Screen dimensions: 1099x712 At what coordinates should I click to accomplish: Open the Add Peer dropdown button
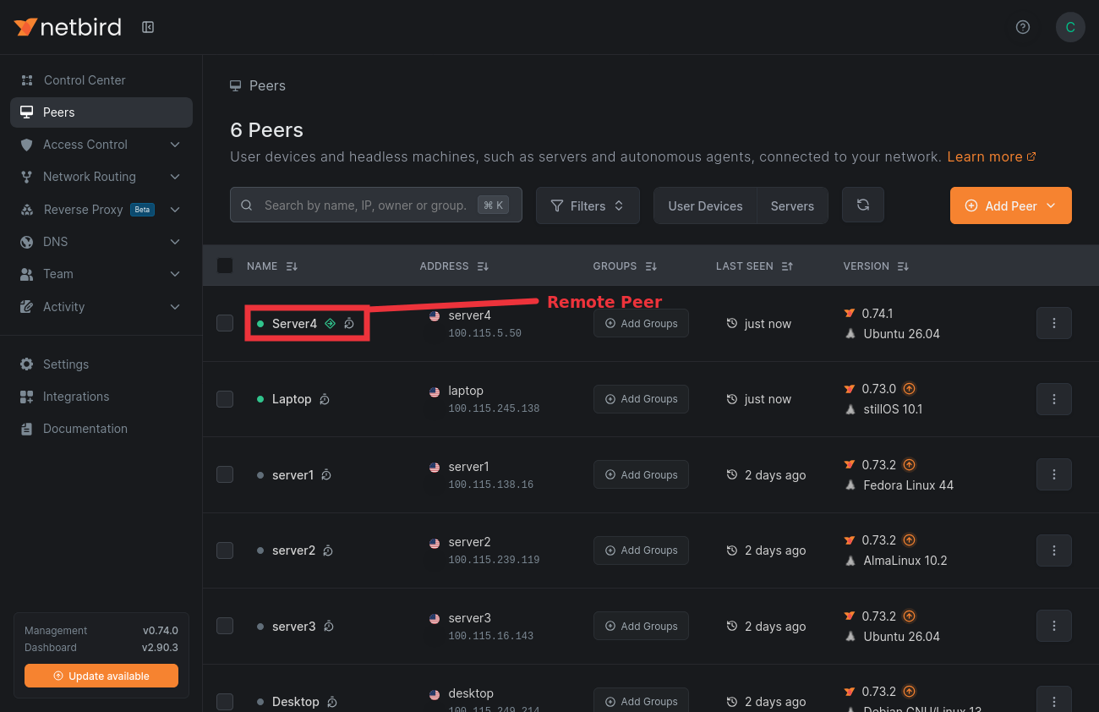click(x=1011, y=205)
